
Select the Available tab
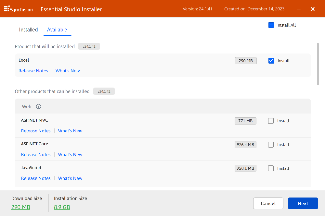pos(57,30)
